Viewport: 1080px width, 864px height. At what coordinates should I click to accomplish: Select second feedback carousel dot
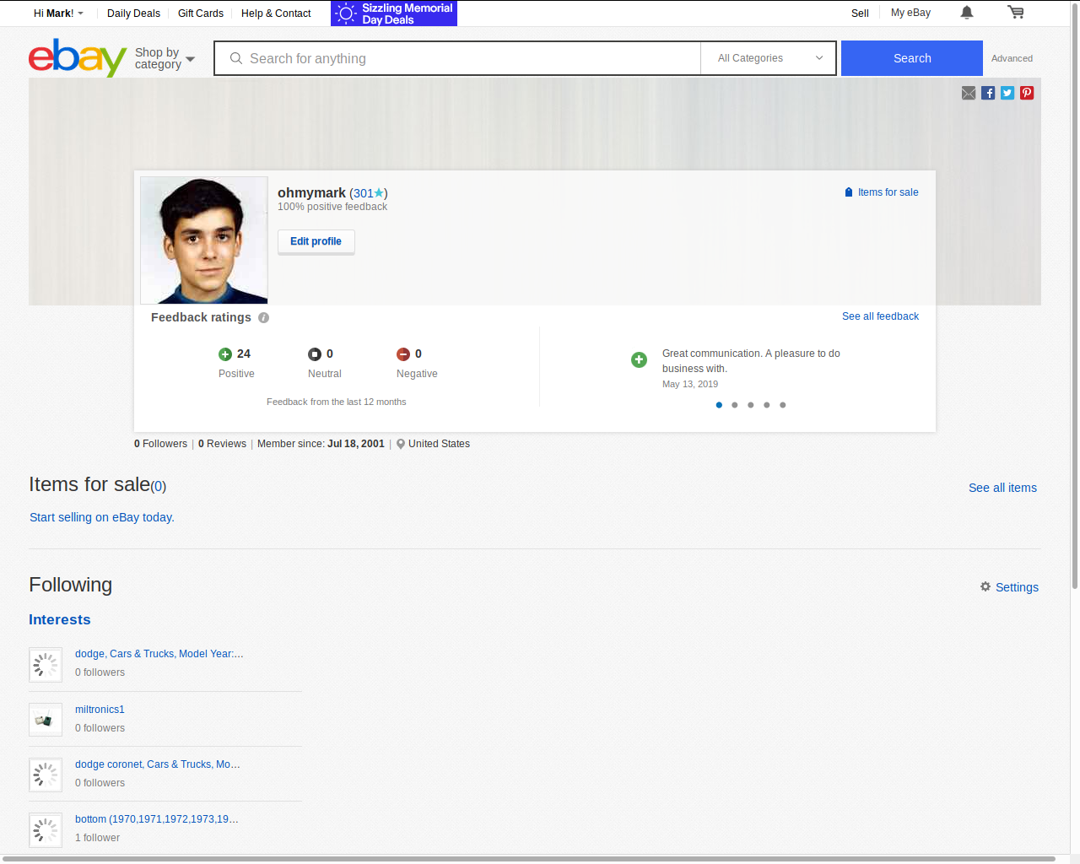tap(735, 405)
